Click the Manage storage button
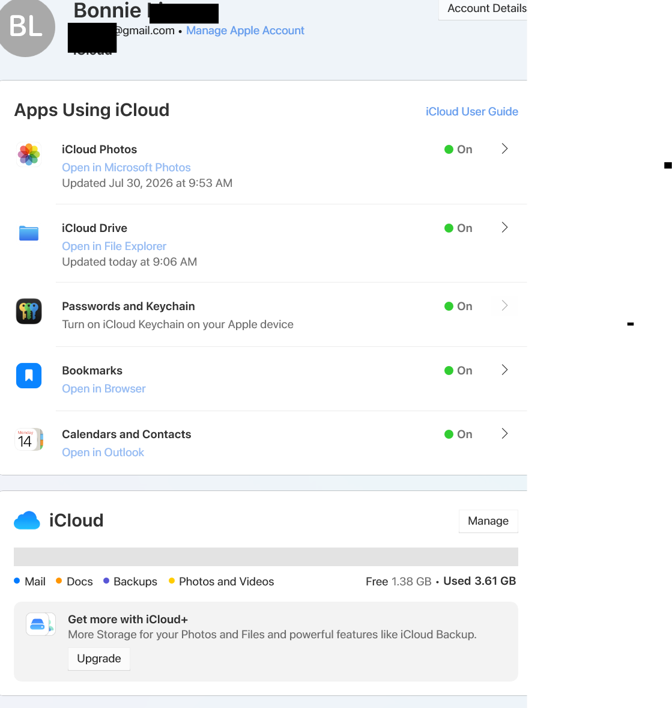The image size is (672, 708). click(488, 521)
